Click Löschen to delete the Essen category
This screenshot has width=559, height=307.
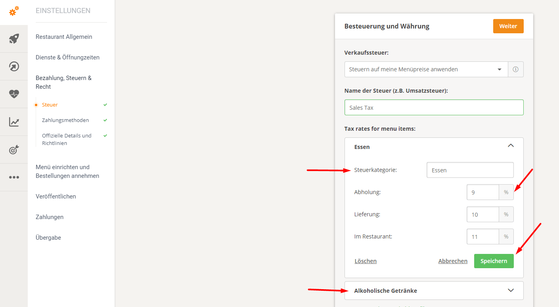pyautogui.click(x=366, y=261)
